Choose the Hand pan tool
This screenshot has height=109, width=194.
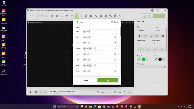pyautogui.click(x=57, y=16)
